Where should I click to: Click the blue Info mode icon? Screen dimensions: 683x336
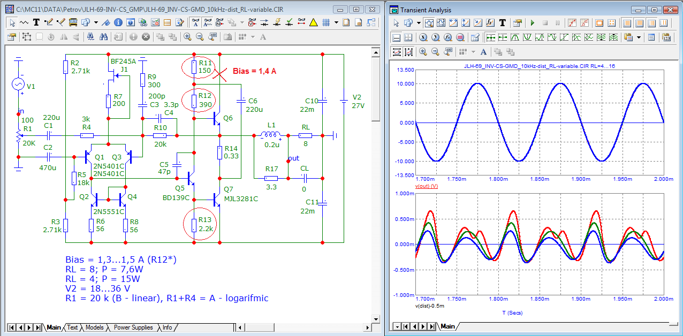[x=118, y=22]
